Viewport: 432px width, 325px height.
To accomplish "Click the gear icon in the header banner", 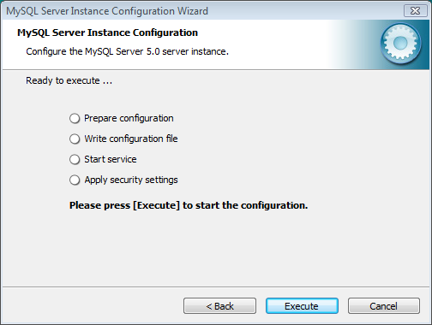I will (400, 44).
